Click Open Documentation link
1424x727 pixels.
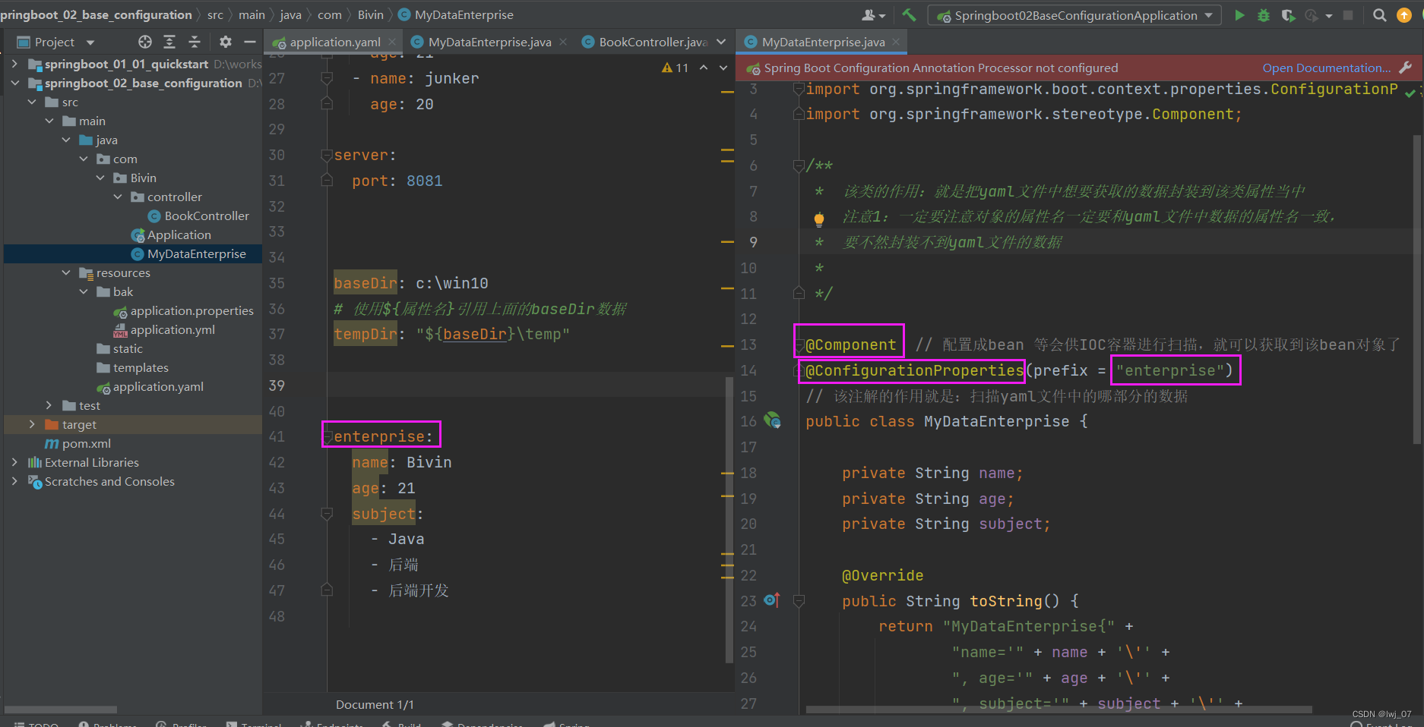[1326, 68]
